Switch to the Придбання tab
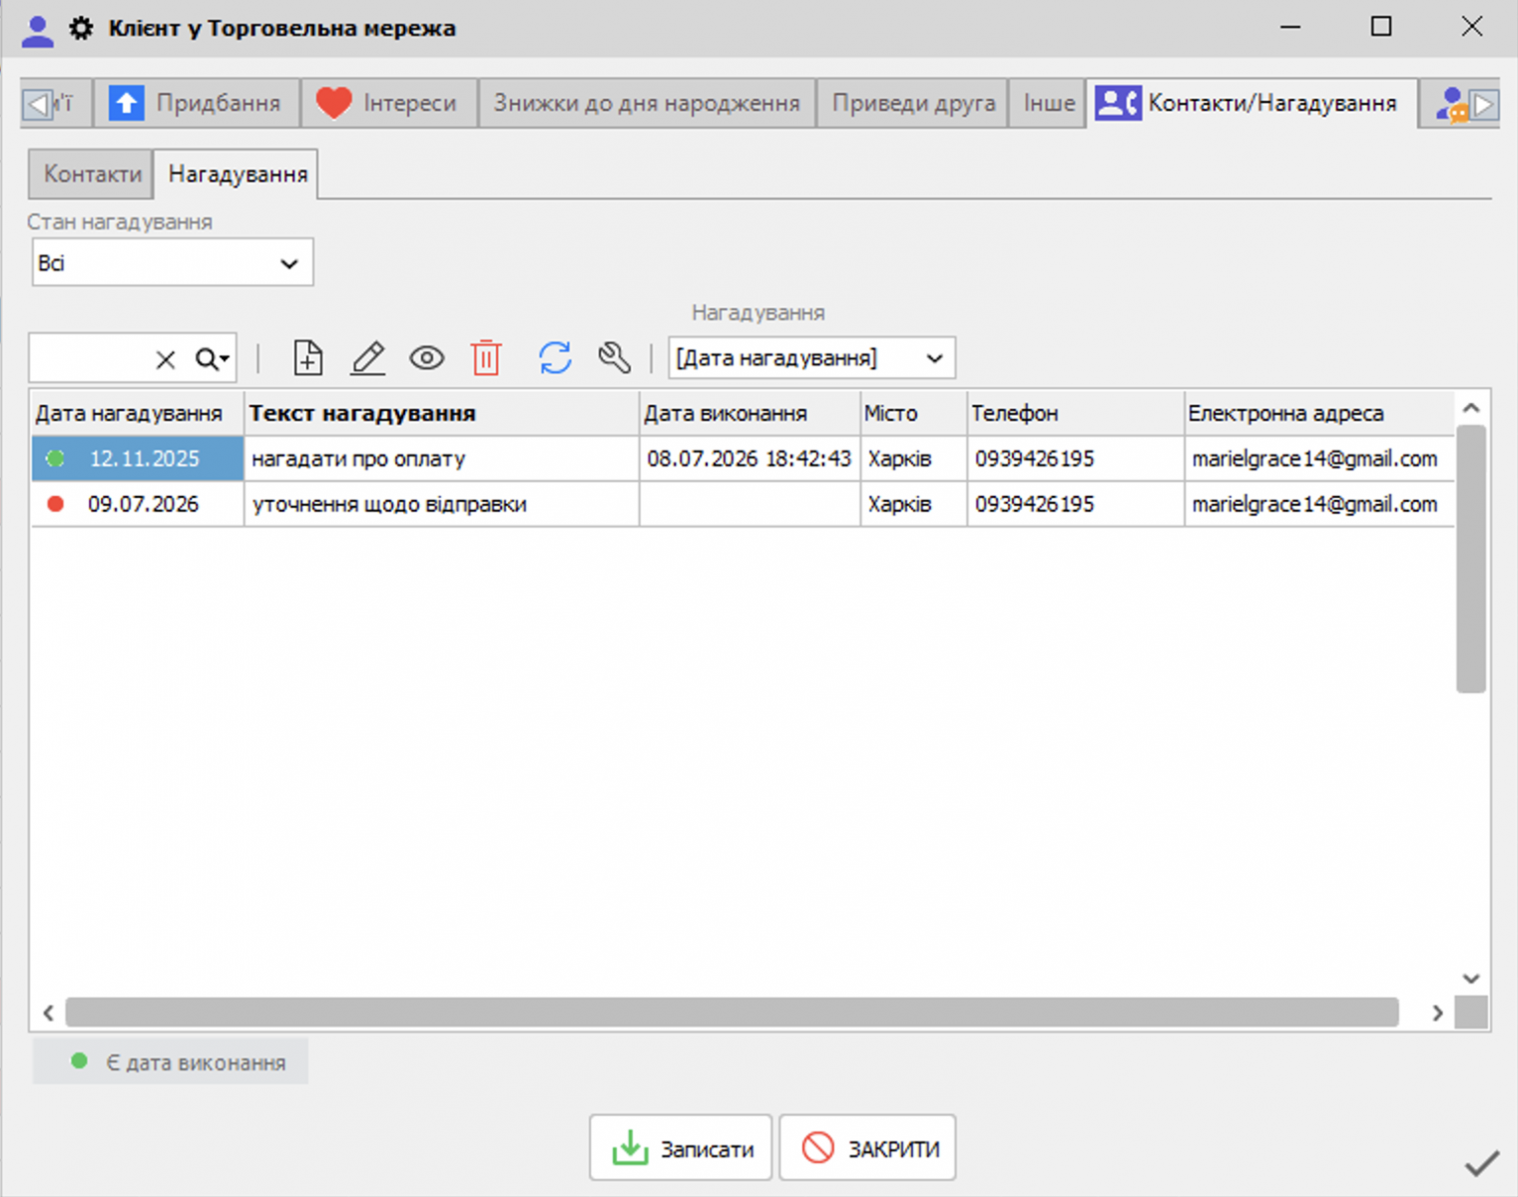 (198, 103)
